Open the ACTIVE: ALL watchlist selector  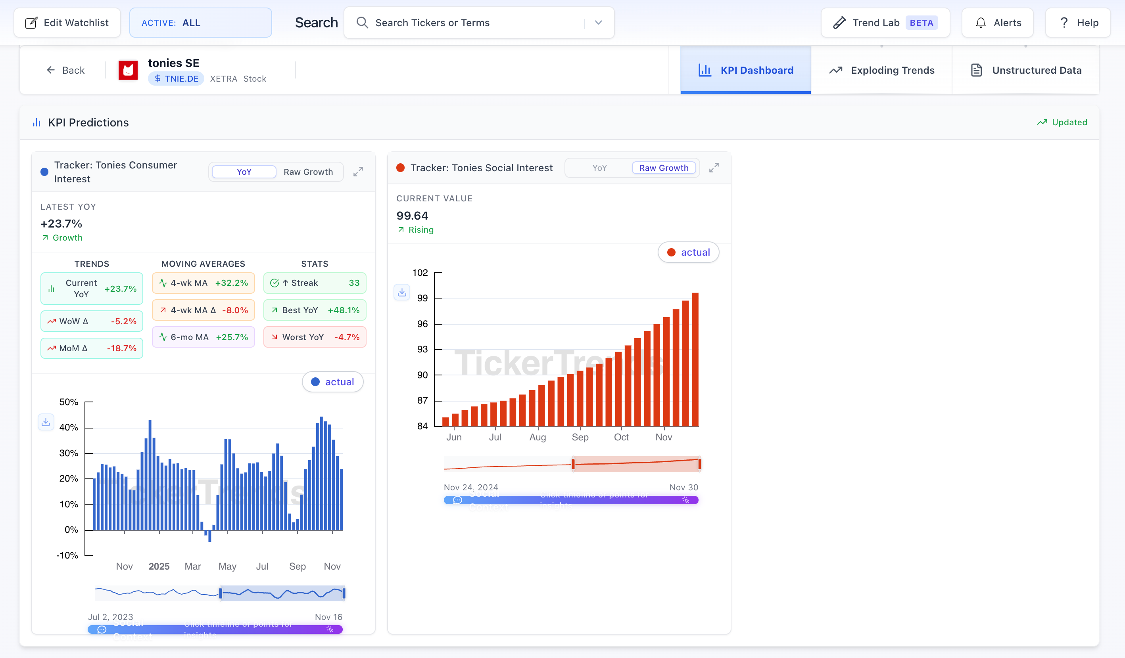point(200,23)
